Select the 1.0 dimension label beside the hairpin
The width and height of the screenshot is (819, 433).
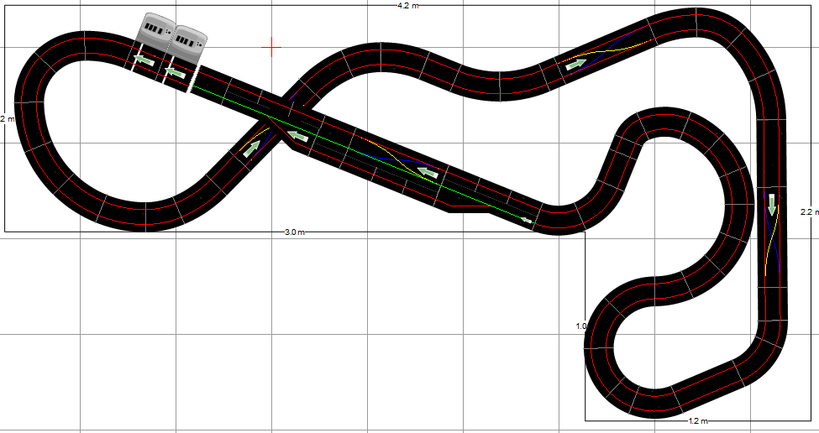pos(580,326)
